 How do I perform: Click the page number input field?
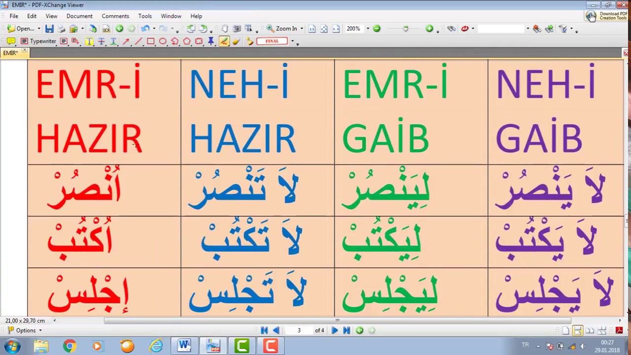299,330
